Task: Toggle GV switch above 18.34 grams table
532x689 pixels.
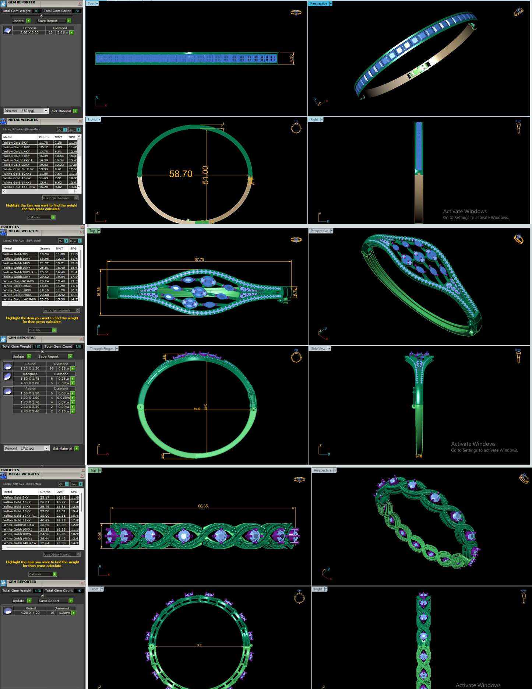Action: coord(63,241)
